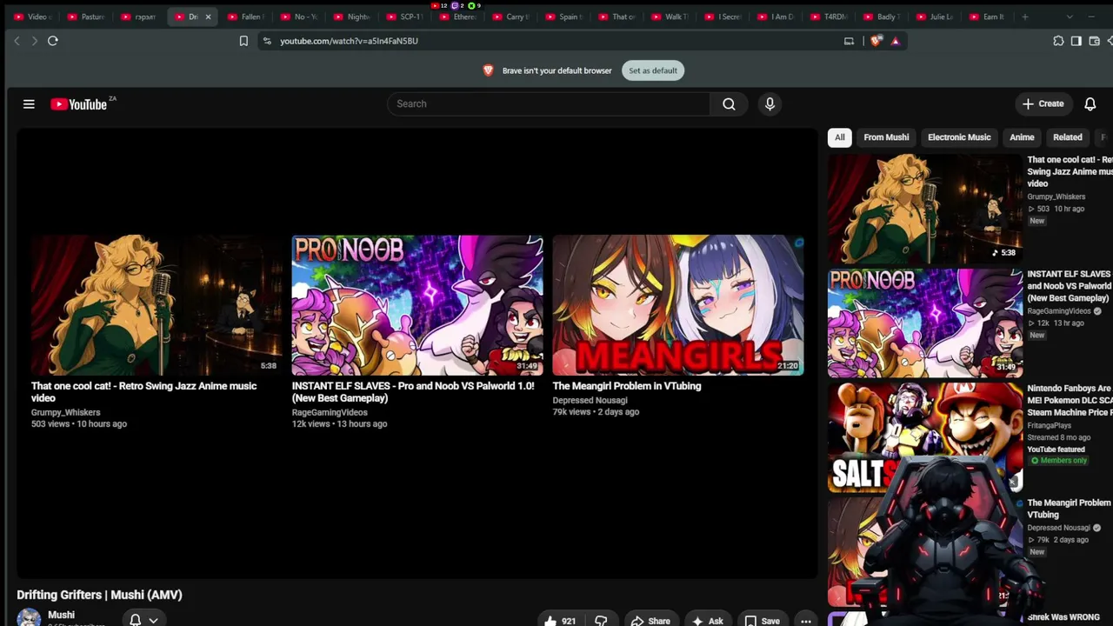Open sidebar 'That one cool cat!' thumbnail
Screen dimensions: 1113x626
pyautogui.click(x=925, y=209)
